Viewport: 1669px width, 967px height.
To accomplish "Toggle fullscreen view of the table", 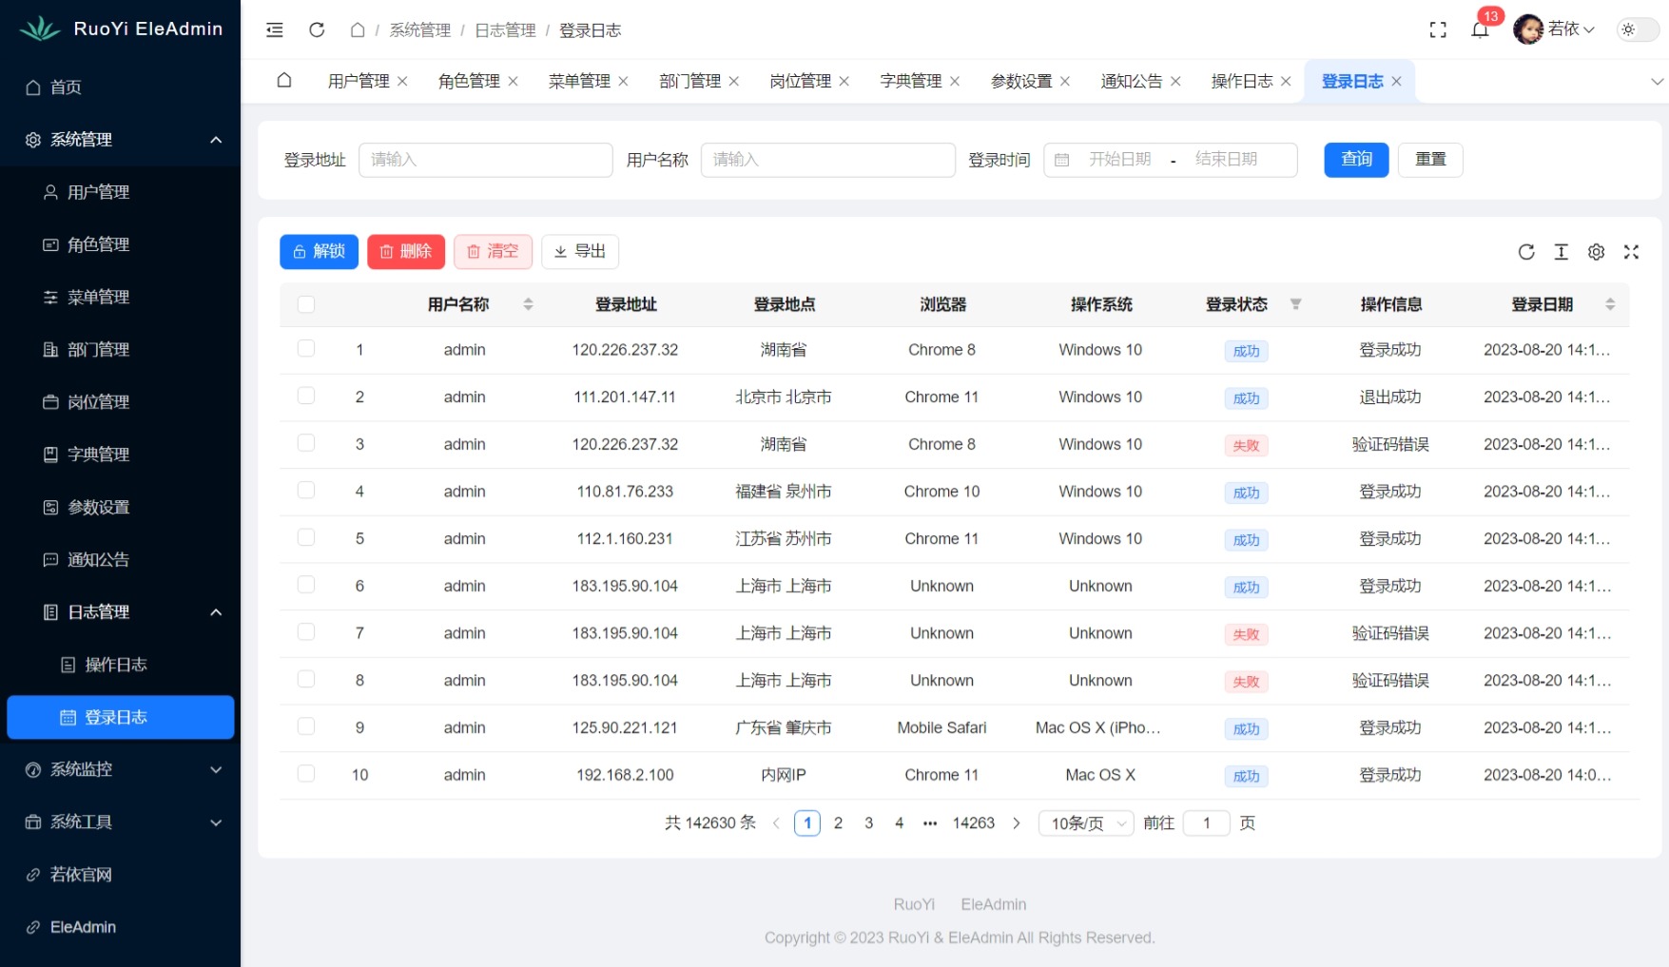I will click(x=1632, y=251).
